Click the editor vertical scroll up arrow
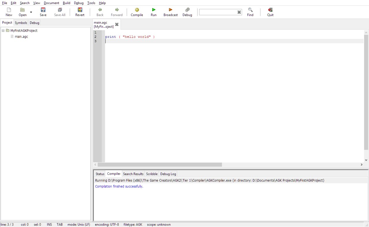This screenshot has width=369, height=227. tap(366, 32)
